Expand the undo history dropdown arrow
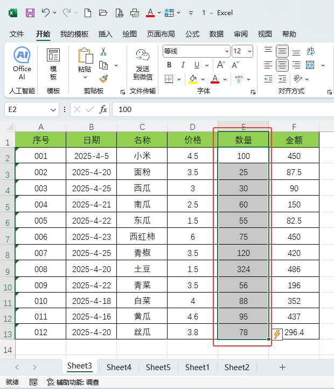334x389 pixels. 54,12
